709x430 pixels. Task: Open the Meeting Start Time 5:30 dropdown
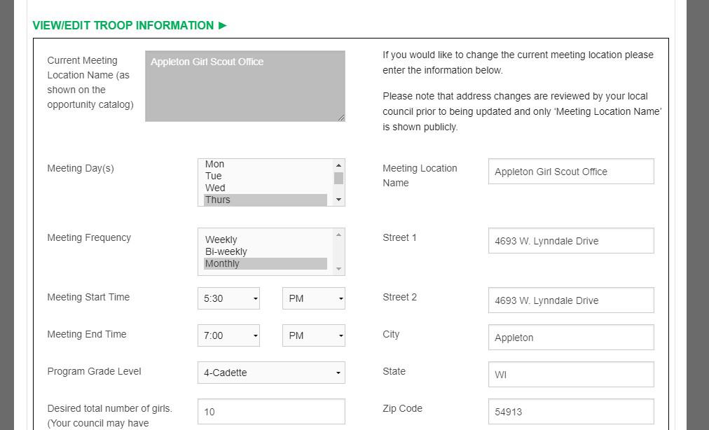pyautogui.click(x=229, y=298)
